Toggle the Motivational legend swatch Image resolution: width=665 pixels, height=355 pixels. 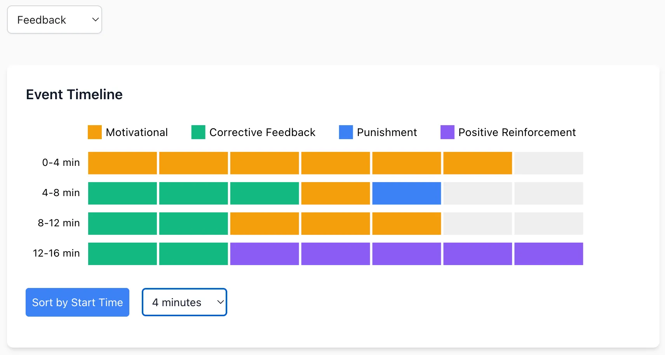[x=95, y=132]
